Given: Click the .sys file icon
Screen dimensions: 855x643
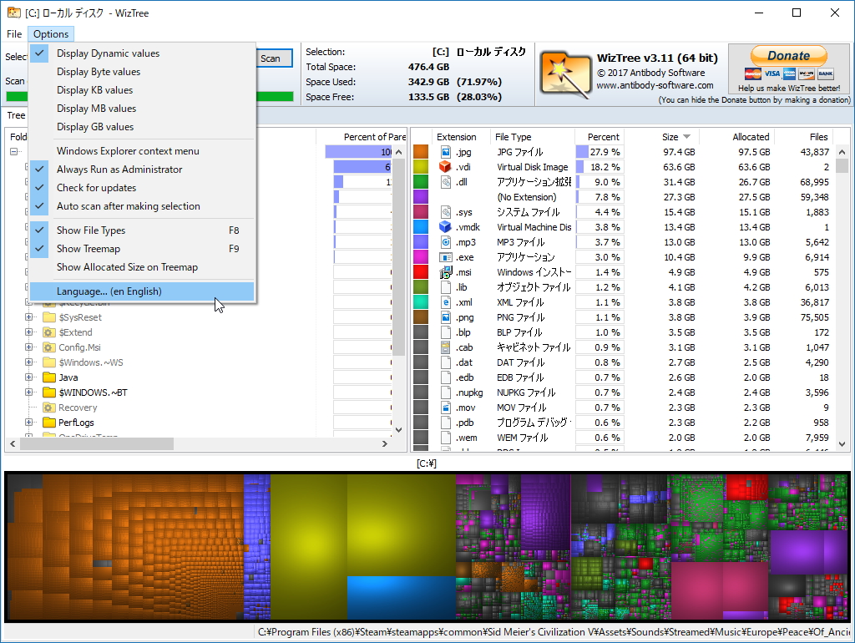Looking at the screenshot, I should point(446,212).
